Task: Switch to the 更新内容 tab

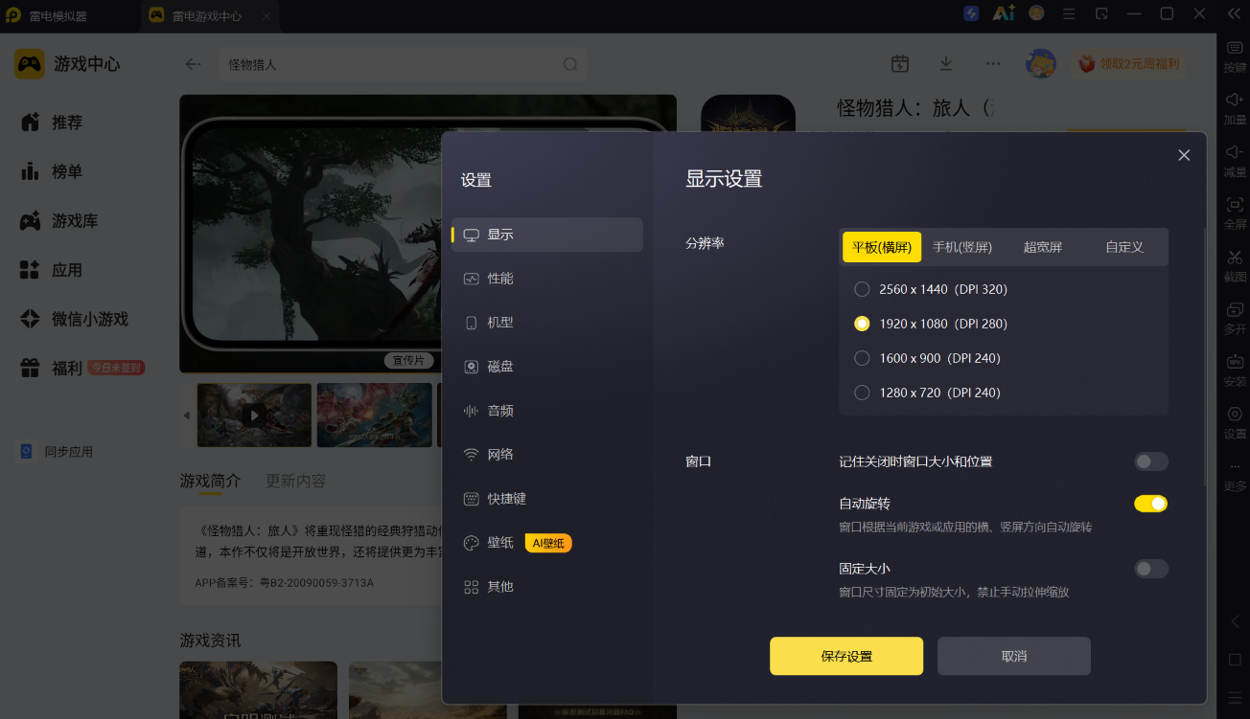Action: (295, 481)
